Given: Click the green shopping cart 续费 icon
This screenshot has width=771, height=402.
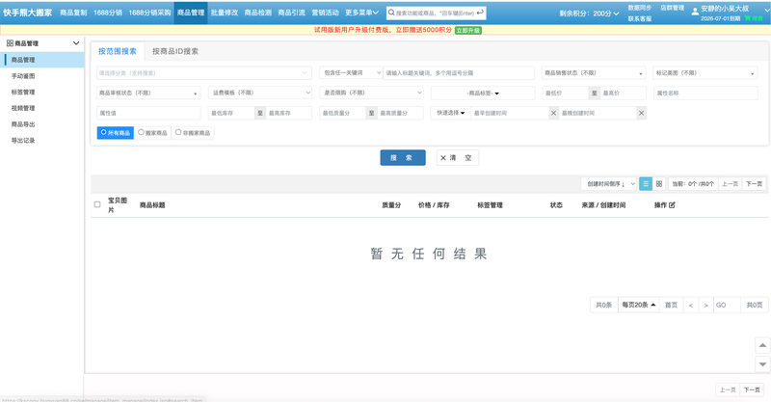Looking at the screenshot, I should point(754,18).
